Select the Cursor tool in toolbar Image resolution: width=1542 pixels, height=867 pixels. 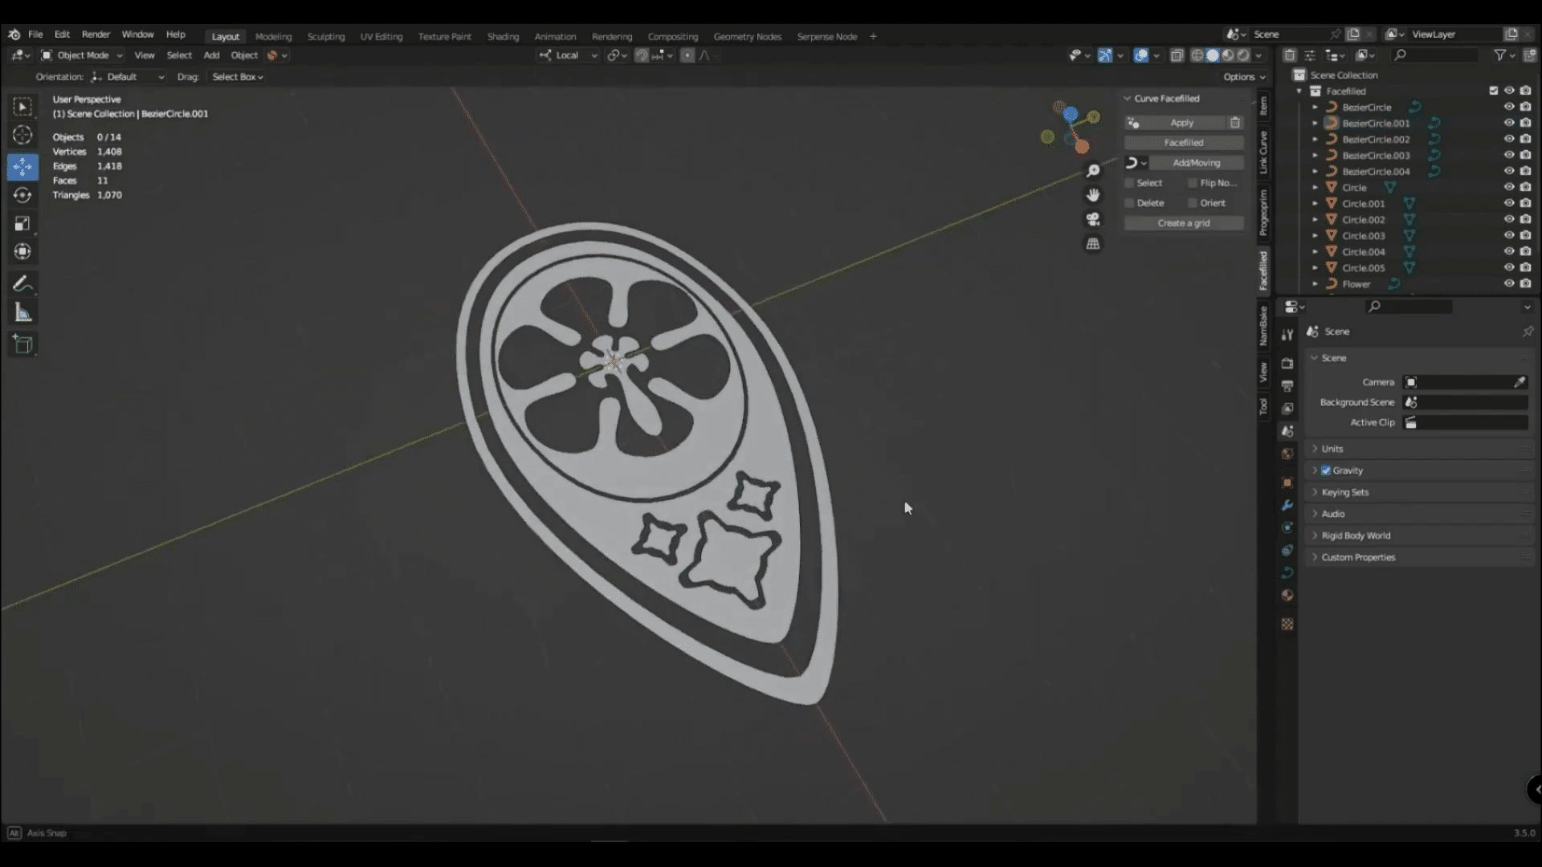point(22,135)
